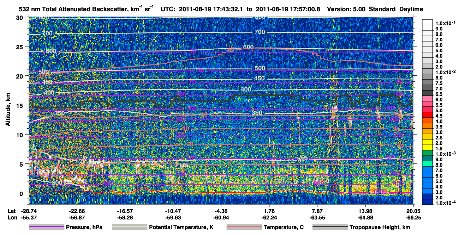Click altitude tick label '30'
The height and width of the screenshot is (235, 459).
click(x=20, y=18)
